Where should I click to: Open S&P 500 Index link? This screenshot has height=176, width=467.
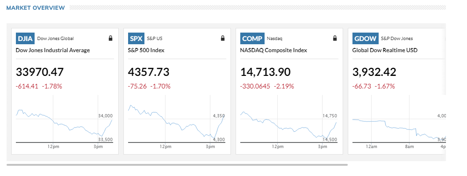(146, 50)
